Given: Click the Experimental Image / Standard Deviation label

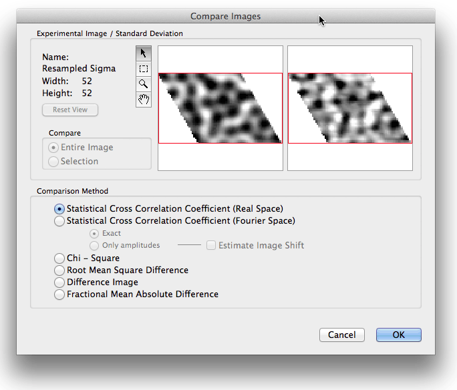Looking at the screenshot, I should [x=110, y=33].
